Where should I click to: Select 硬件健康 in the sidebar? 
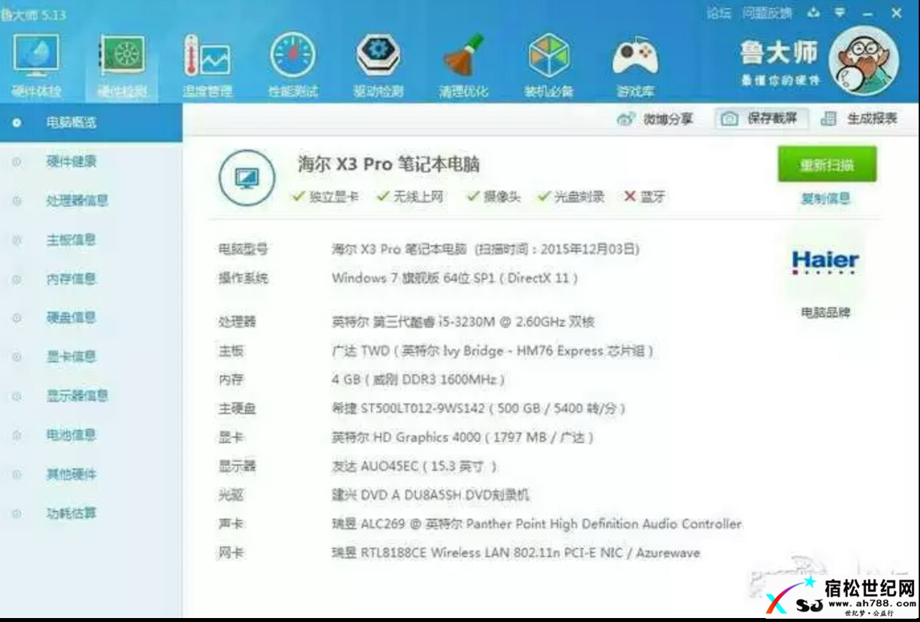coord(72,162)
